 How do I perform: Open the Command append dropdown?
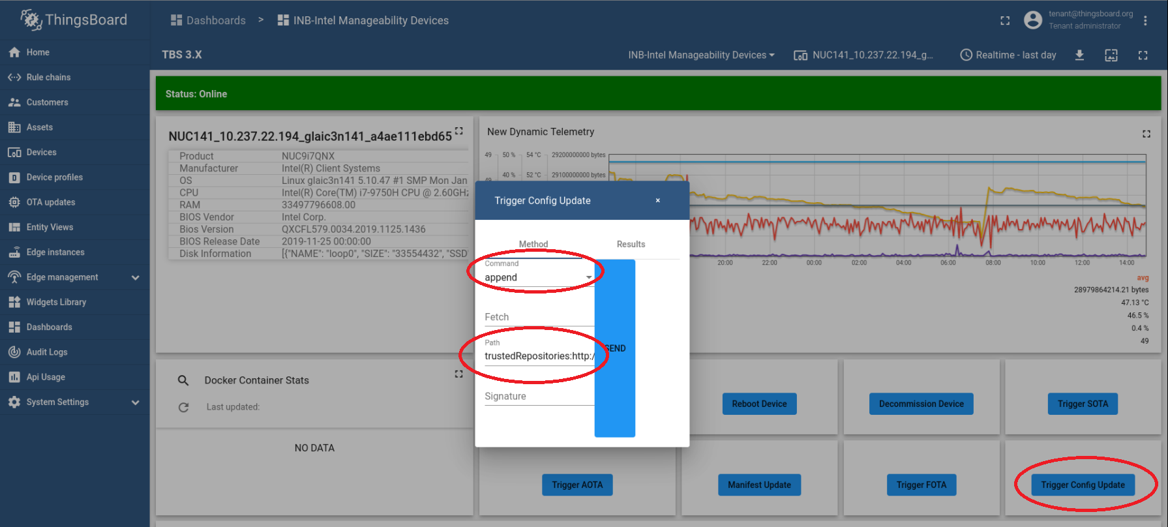[x=539, y=277]
